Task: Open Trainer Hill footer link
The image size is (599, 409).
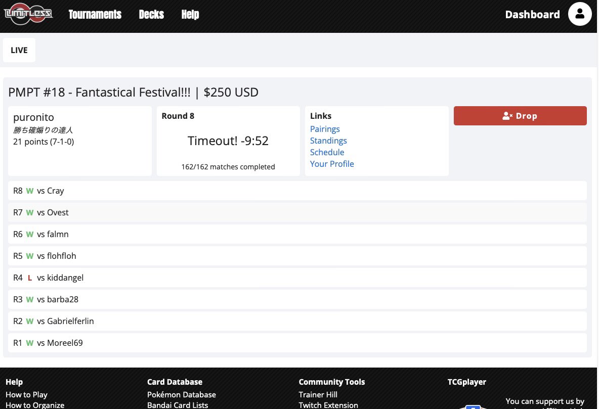Action: point(318,394)
